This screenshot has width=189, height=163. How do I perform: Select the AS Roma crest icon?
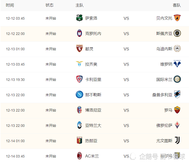click(177, 110)
